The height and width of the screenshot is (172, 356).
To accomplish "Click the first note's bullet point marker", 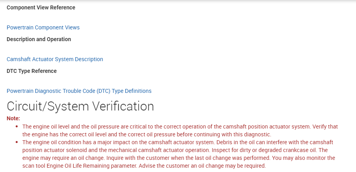I will point(16,127).
